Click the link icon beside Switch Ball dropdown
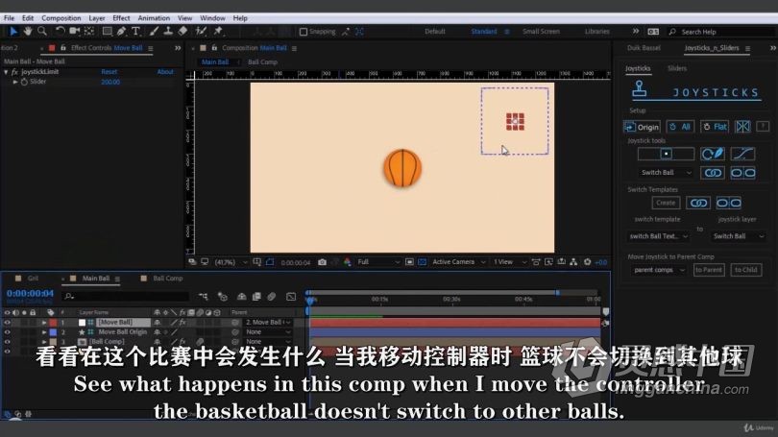The height and width of the screenshot is (437, 778). 713,173
